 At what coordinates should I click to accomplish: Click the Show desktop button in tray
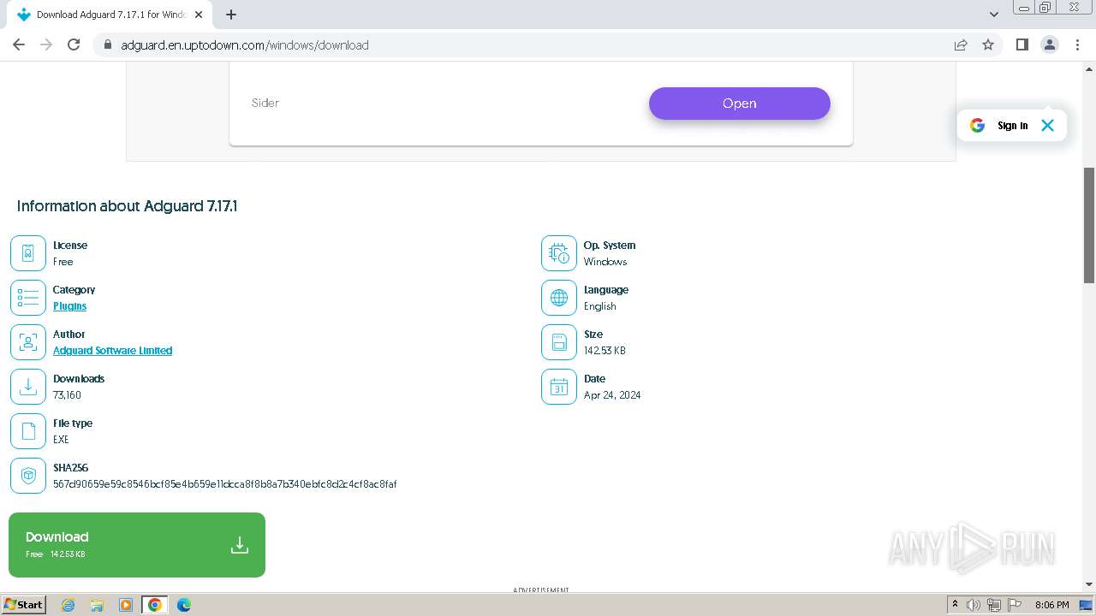point(1087,605)
